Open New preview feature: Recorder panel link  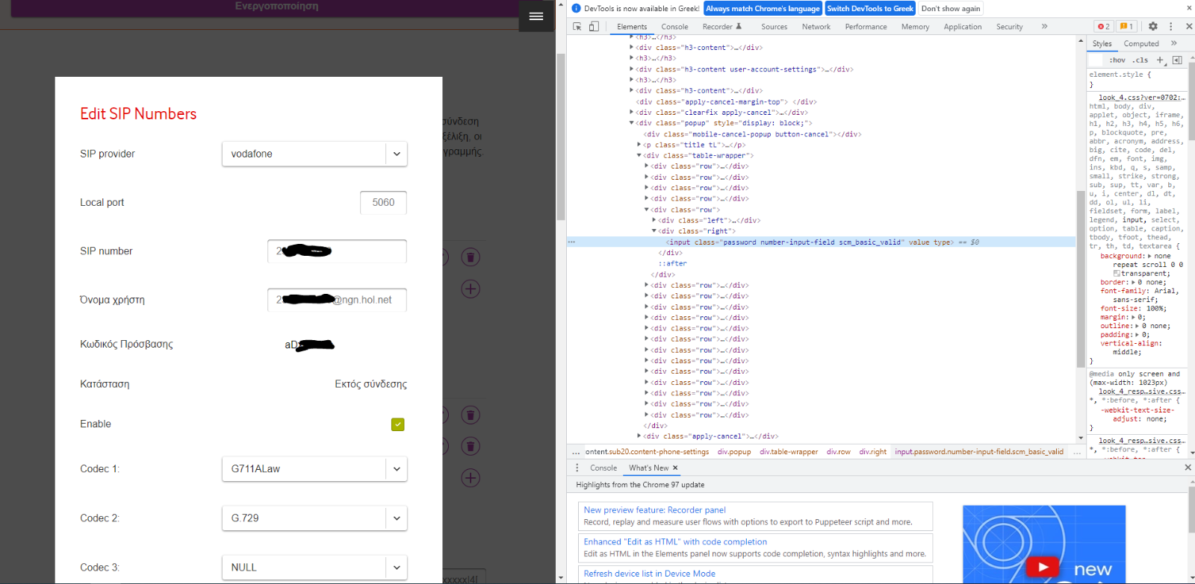click(654, 510)
